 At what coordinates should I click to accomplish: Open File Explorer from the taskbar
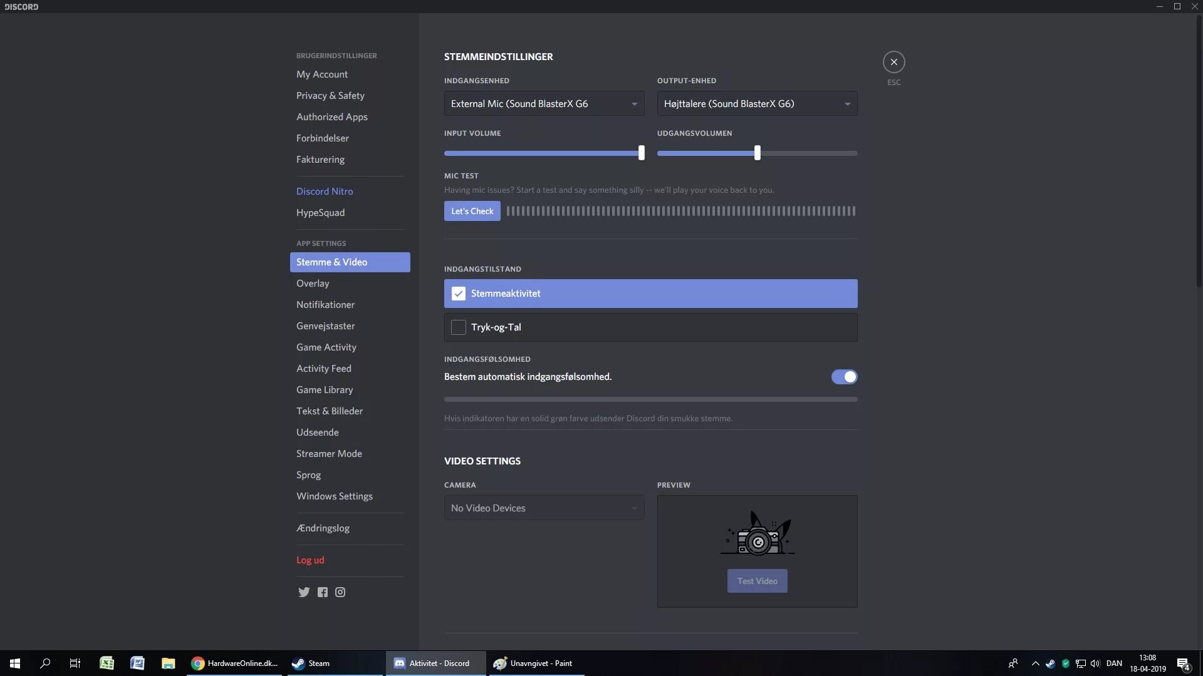tap(168, 663)
